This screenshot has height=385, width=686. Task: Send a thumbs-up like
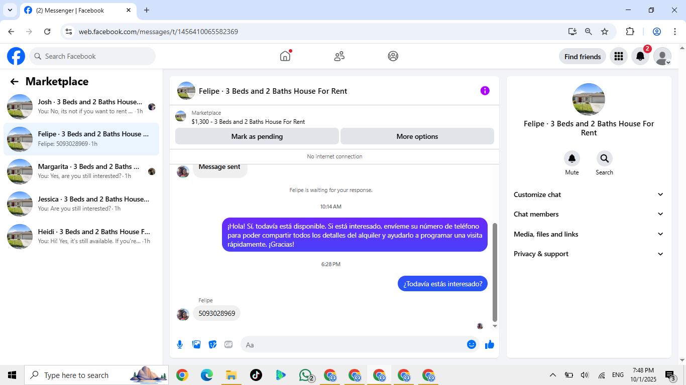coord(490,344)
